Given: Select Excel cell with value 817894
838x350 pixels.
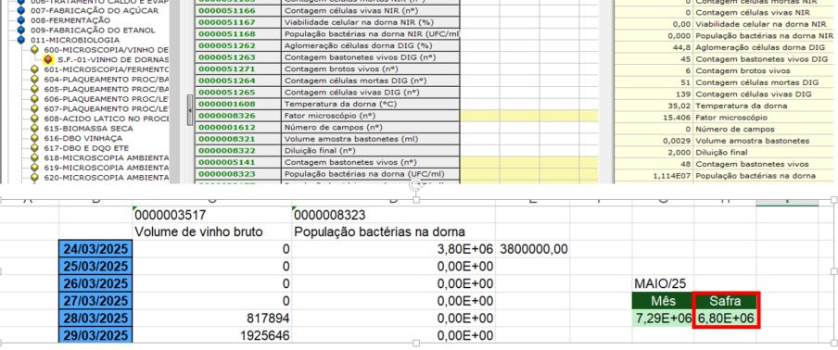Looking at the screenshot, I should tap(212, 319).
